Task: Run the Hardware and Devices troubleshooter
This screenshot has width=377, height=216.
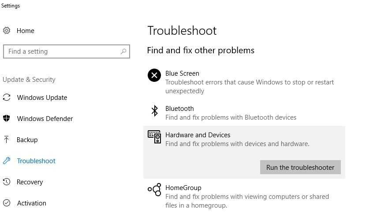Action: coord(300,167)
